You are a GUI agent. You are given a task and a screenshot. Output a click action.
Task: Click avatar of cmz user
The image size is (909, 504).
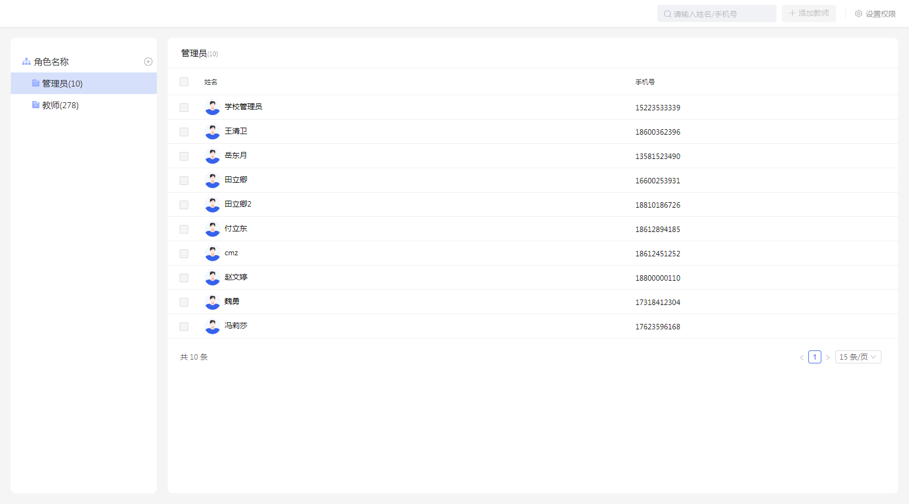pos(213,254)
